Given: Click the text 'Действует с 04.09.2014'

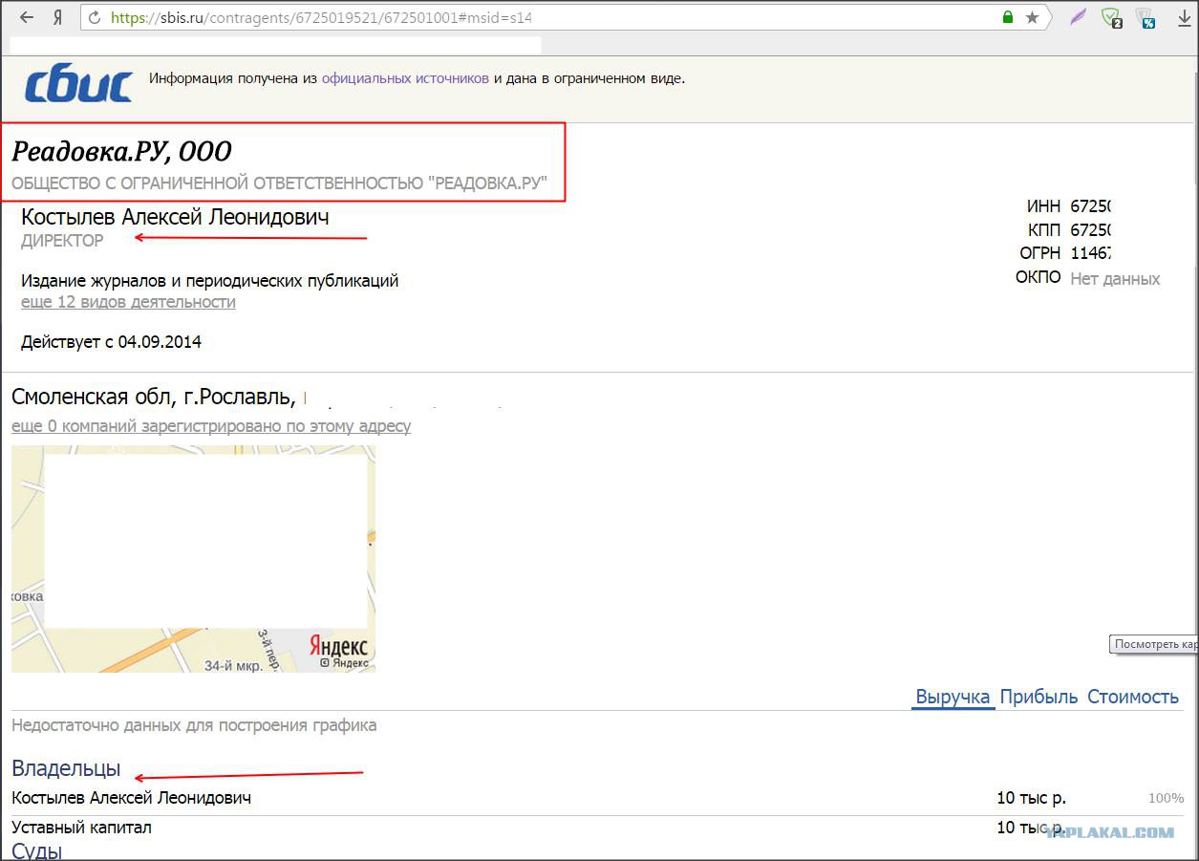Looking at the screenshot, I should (111, 341).
